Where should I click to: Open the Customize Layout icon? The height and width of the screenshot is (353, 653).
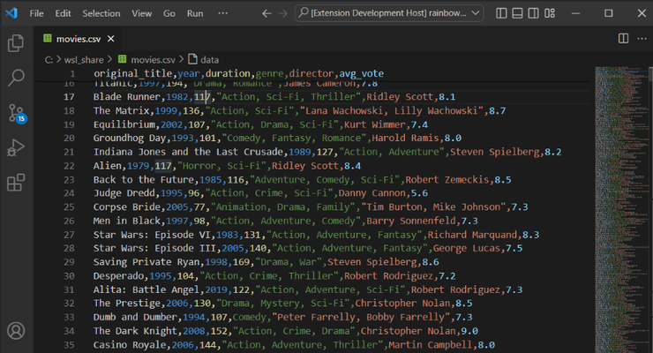pos(549,13)
